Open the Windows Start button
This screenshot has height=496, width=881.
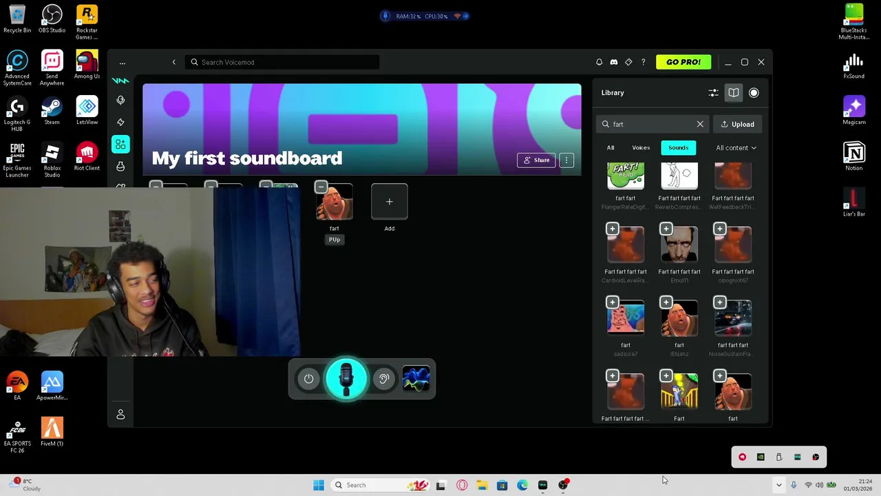coord(319,485)
